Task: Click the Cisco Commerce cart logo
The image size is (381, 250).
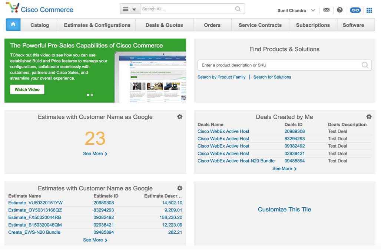Action: coord(12,7)
